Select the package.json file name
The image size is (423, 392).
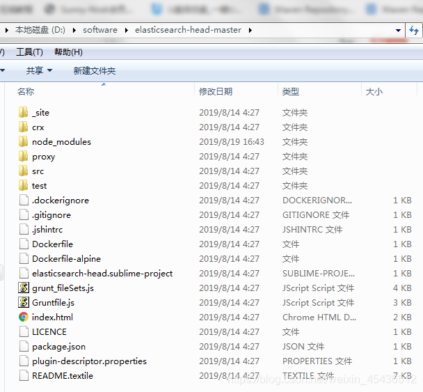point(58,346)
